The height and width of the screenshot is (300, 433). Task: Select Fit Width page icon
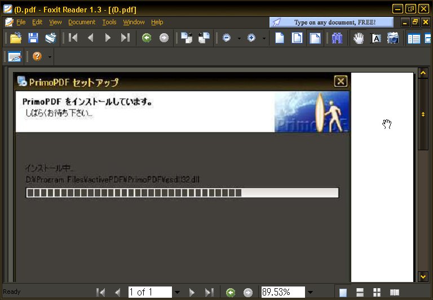tap(315, 38)
